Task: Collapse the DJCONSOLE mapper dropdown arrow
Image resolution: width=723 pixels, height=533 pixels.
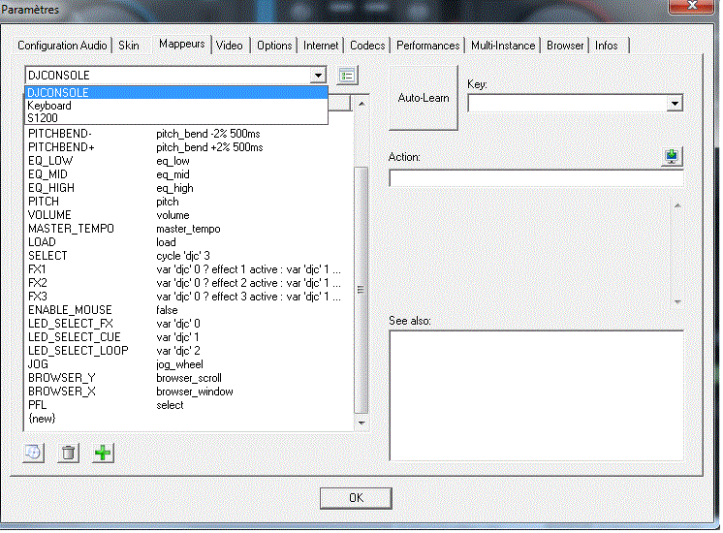Action: 318,76
